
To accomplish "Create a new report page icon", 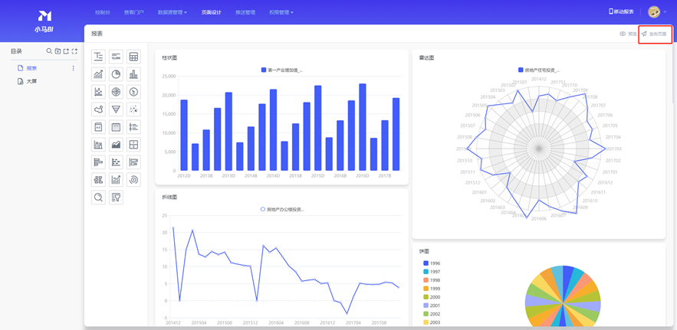I will point(66,51).
